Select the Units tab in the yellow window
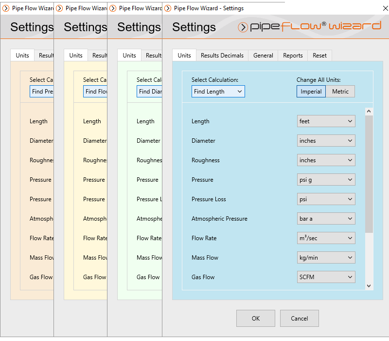This screenshot has width=389, height=341. click(76, 56)
